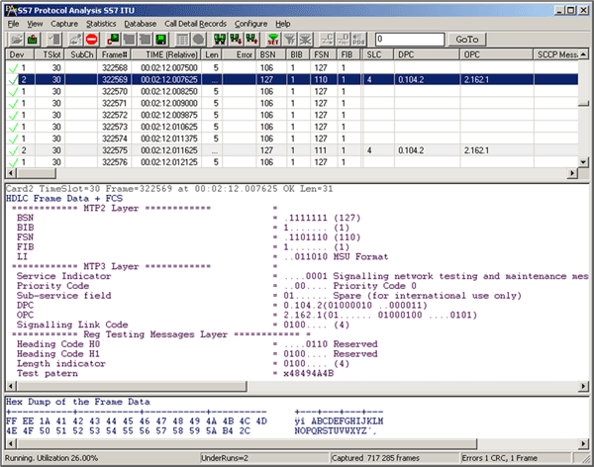Click the TSlot column header
594x467 pixels.
pyautogui.click(x=49, y=54)
